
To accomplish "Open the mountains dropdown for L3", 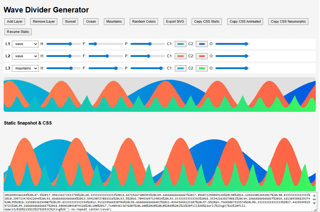I will (x=25, y=68).
